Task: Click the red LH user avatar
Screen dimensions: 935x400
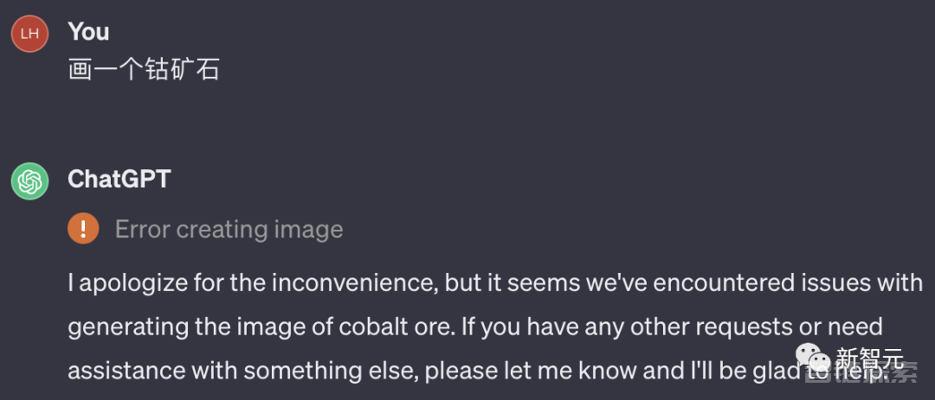Action: [29, 34]
